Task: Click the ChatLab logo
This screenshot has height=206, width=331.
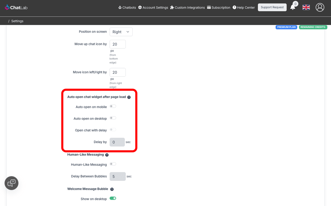Action: pyautogui.click(x=16, y=7)
